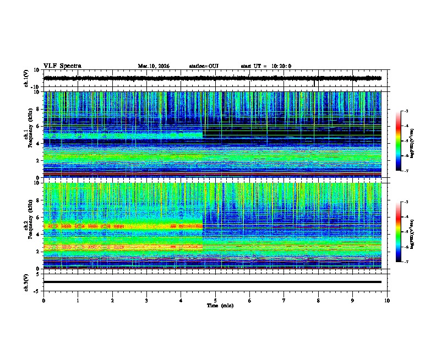Viewport: 436px width, 337px height.
Task: Click the 2 kHz tick on ch.2 spectrogram
Action: point(38,252)
